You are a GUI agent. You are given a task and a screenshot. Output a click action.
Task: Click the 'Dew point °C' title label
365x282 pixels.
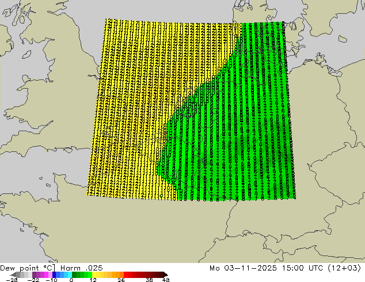coord(28,268)
